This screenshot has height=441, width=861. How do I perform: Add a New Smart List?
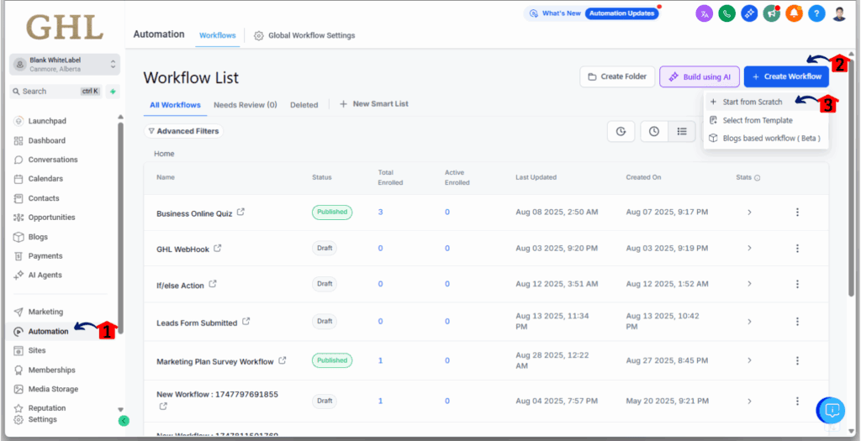click(x=374, y=103)
